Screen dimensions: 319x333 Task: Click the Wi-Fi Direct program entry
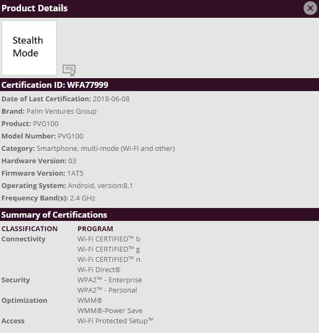(99, 270)
